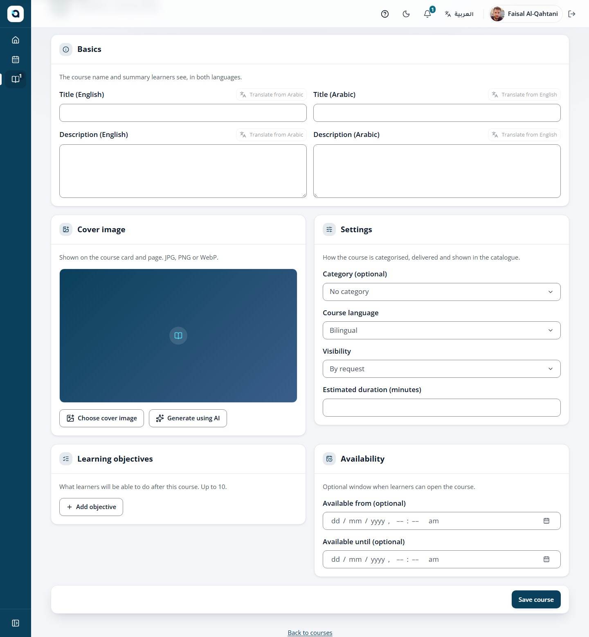The image size is (589, 637).
Task: Open the notifications bell
Action: click(x=427, y=14)
